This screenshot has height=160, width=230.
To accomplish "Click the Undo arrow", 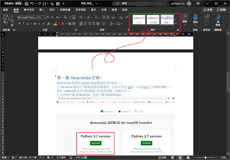I will 32,4.
